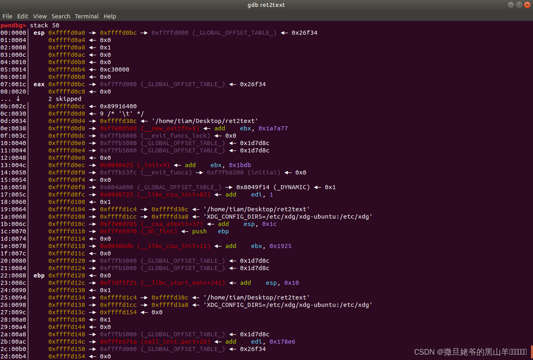Viewport: 533px width, 360px height.
Task: Select __exit_funcs_lock symbol
Action: coord(176,136)
